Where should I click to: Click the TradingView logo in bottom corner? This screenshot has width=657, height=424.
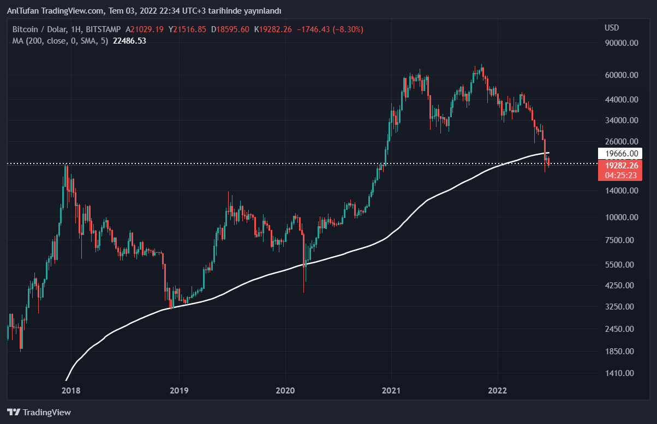point(39,413)
